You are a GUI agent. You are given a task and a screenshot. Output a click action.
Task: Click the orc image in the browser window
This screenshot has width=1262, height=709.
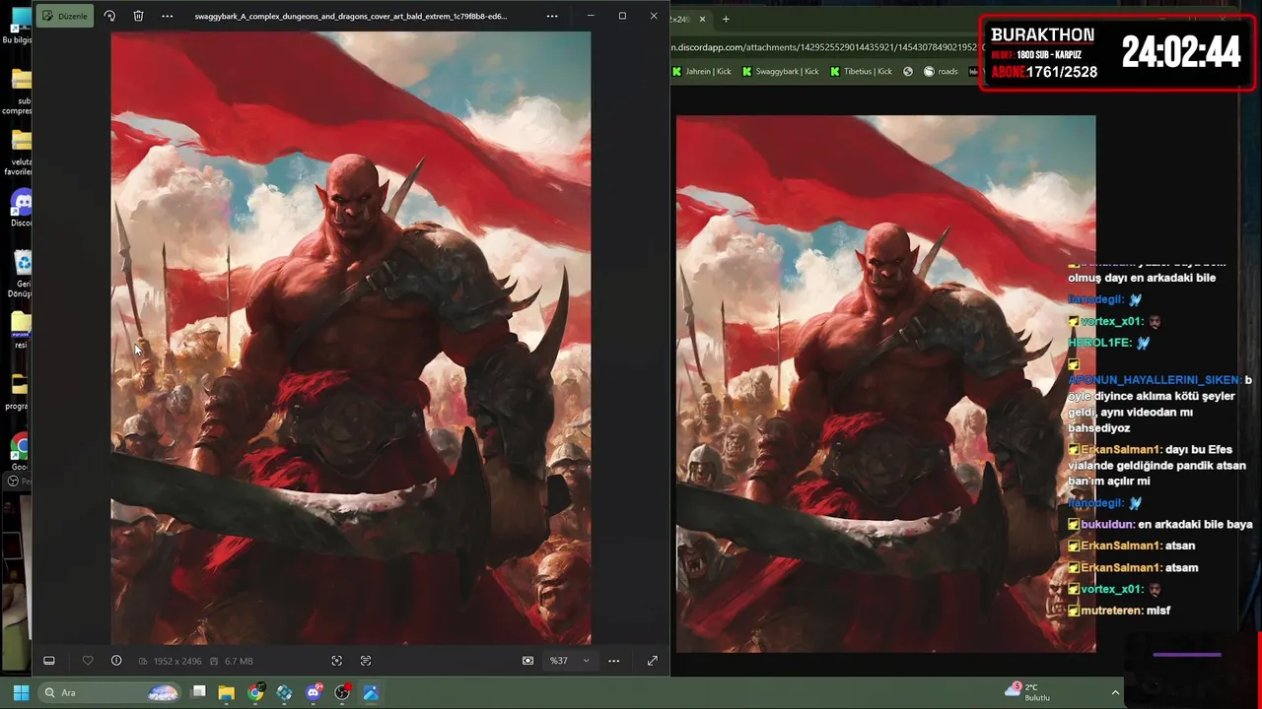[885, 383]
